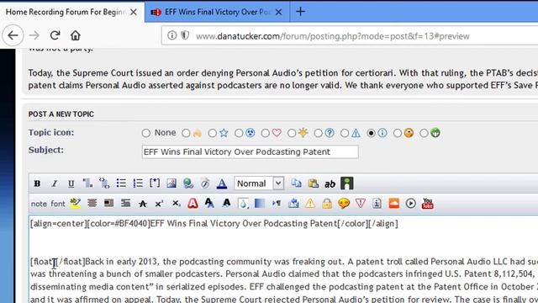538x303 pixels.
Task: Go to browser home page
Action: click(x=76, y=35)
